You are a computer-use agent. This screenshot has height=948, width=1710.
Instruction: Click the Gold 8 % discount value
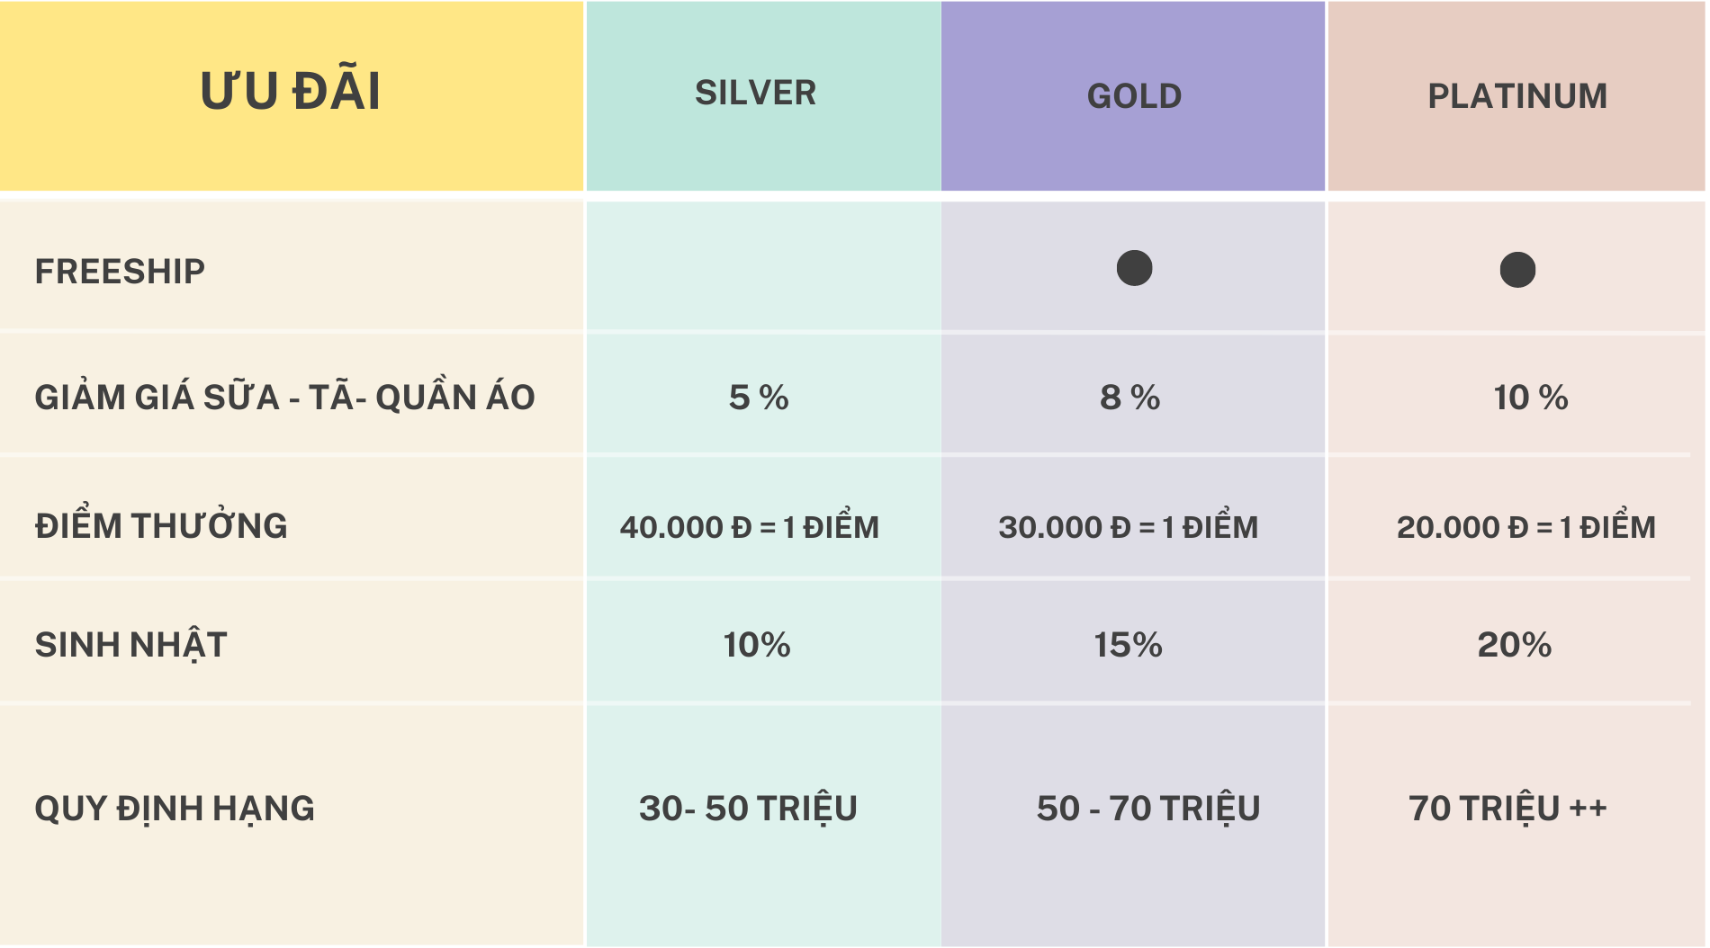coord(1129,398)
